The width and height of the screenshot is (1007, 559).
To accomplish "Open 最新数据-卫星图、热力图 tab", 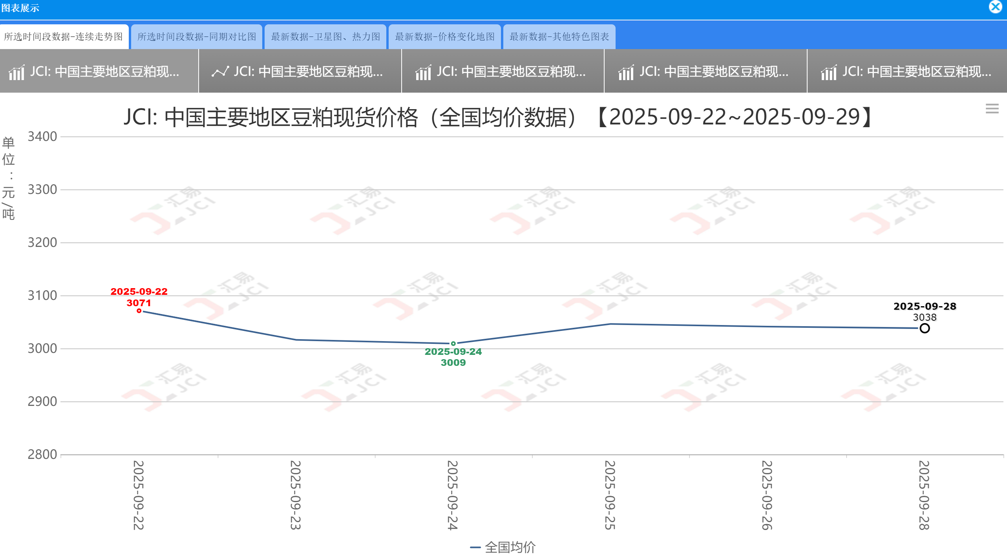I will pos(325,37).
